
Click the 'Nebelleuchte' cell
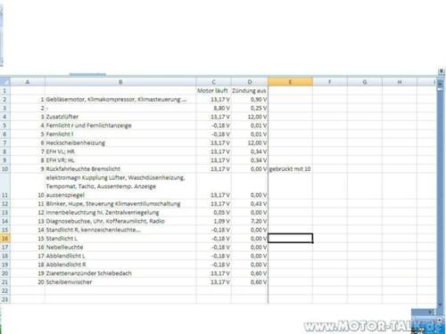(x=120, y=248)
